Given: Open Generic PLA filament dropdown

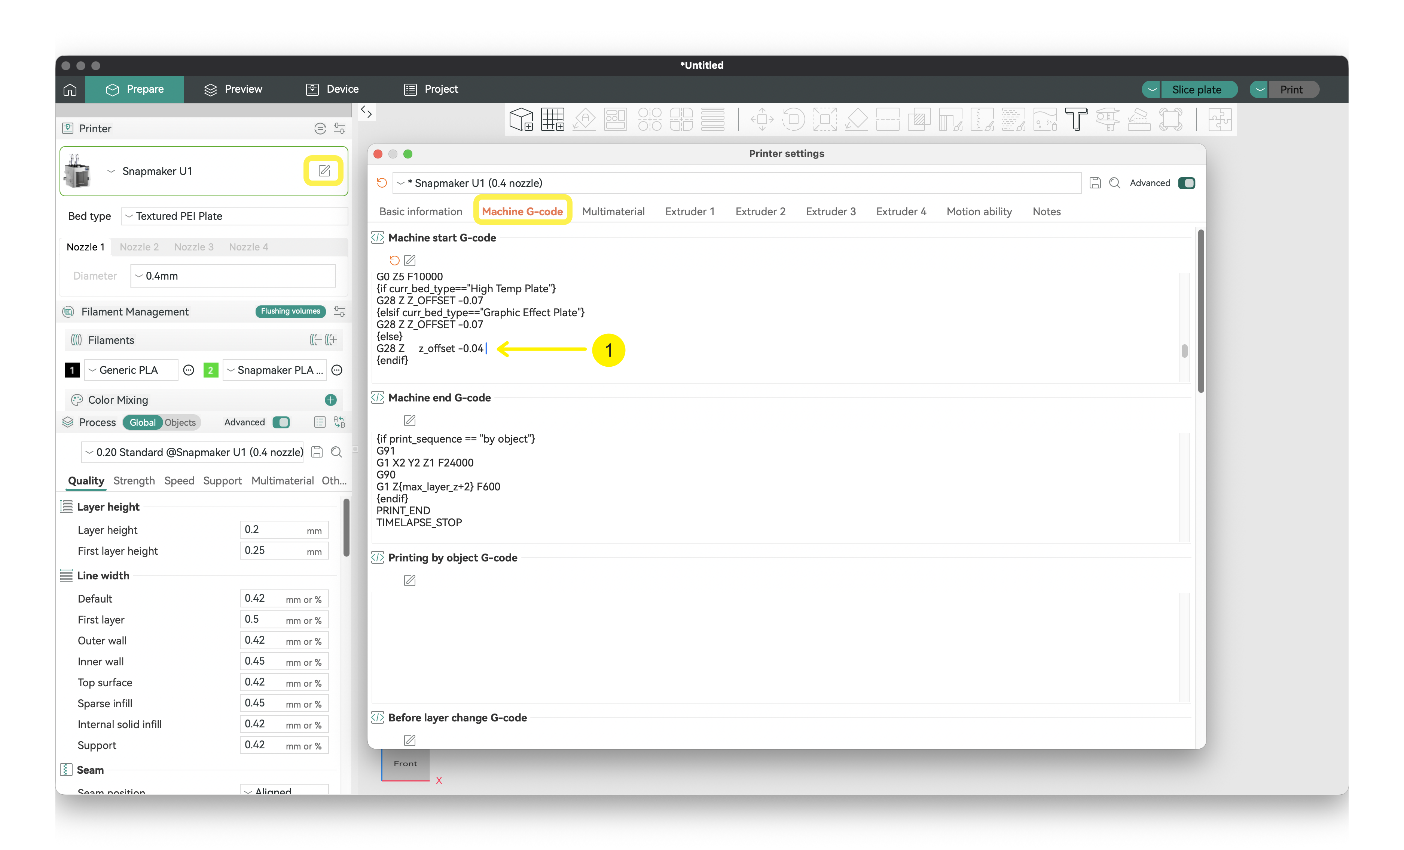Looking at the screenshot, I should point(131,370).
